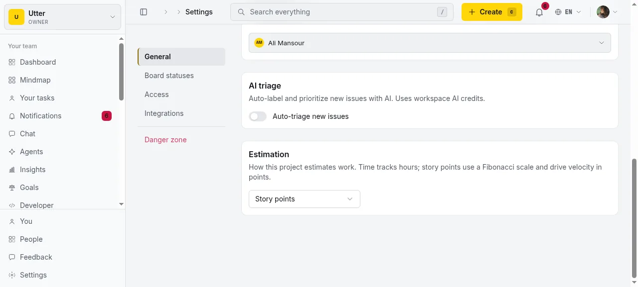Click the search magnifier icon
This screenshot has height=287, width=638.
[241, 12]
